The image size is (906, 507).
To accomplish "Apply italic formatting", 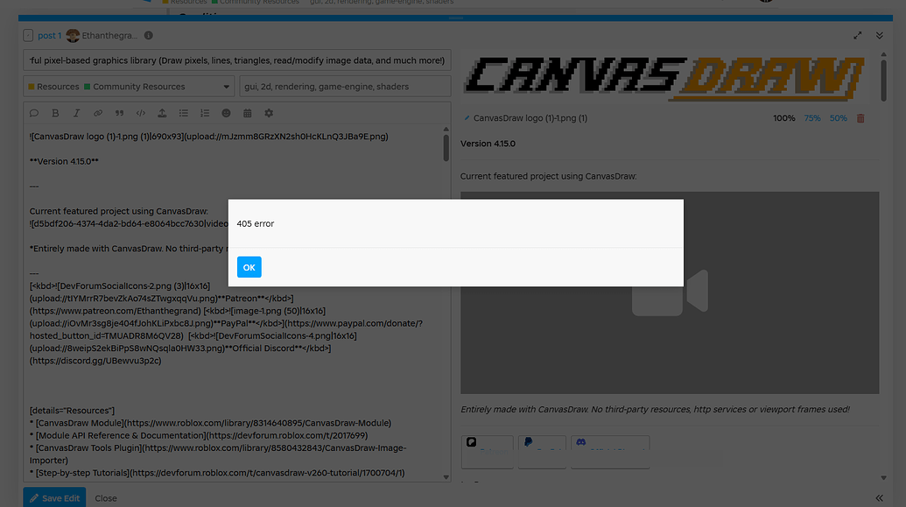I will tap(76, 113).
